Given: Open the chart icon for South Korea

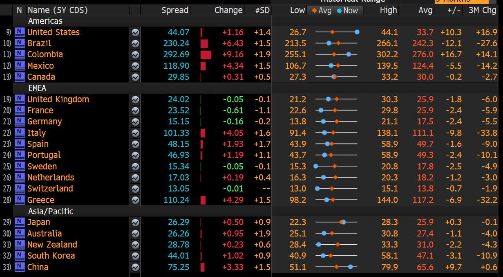Looking at the screenshot, I should click(x=135, y=256).
